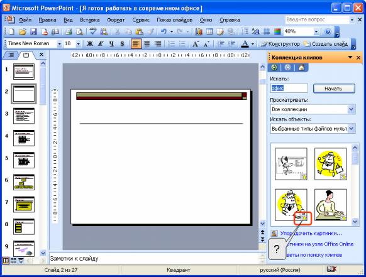The height and width of the screenshot is (277, 366).
Task: Open the Показ слайдов menu
Action: (175, 20)
